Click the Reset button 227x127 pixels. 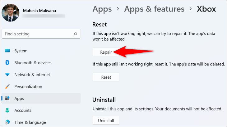pyautogui.click(x=106, y=77)
